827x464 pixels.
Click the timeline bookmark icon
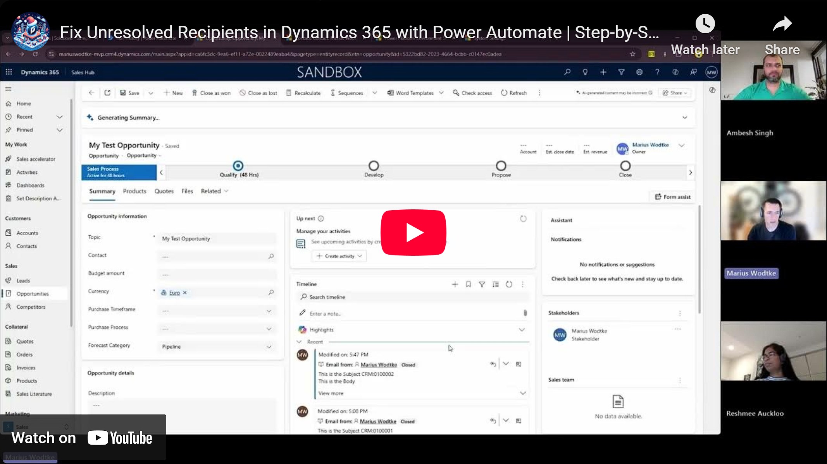468,284
